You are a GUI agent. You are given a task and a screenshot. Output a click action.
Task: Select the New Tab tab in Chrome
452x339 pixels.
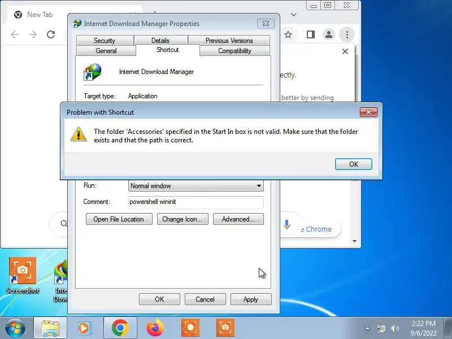click(40, 15)
